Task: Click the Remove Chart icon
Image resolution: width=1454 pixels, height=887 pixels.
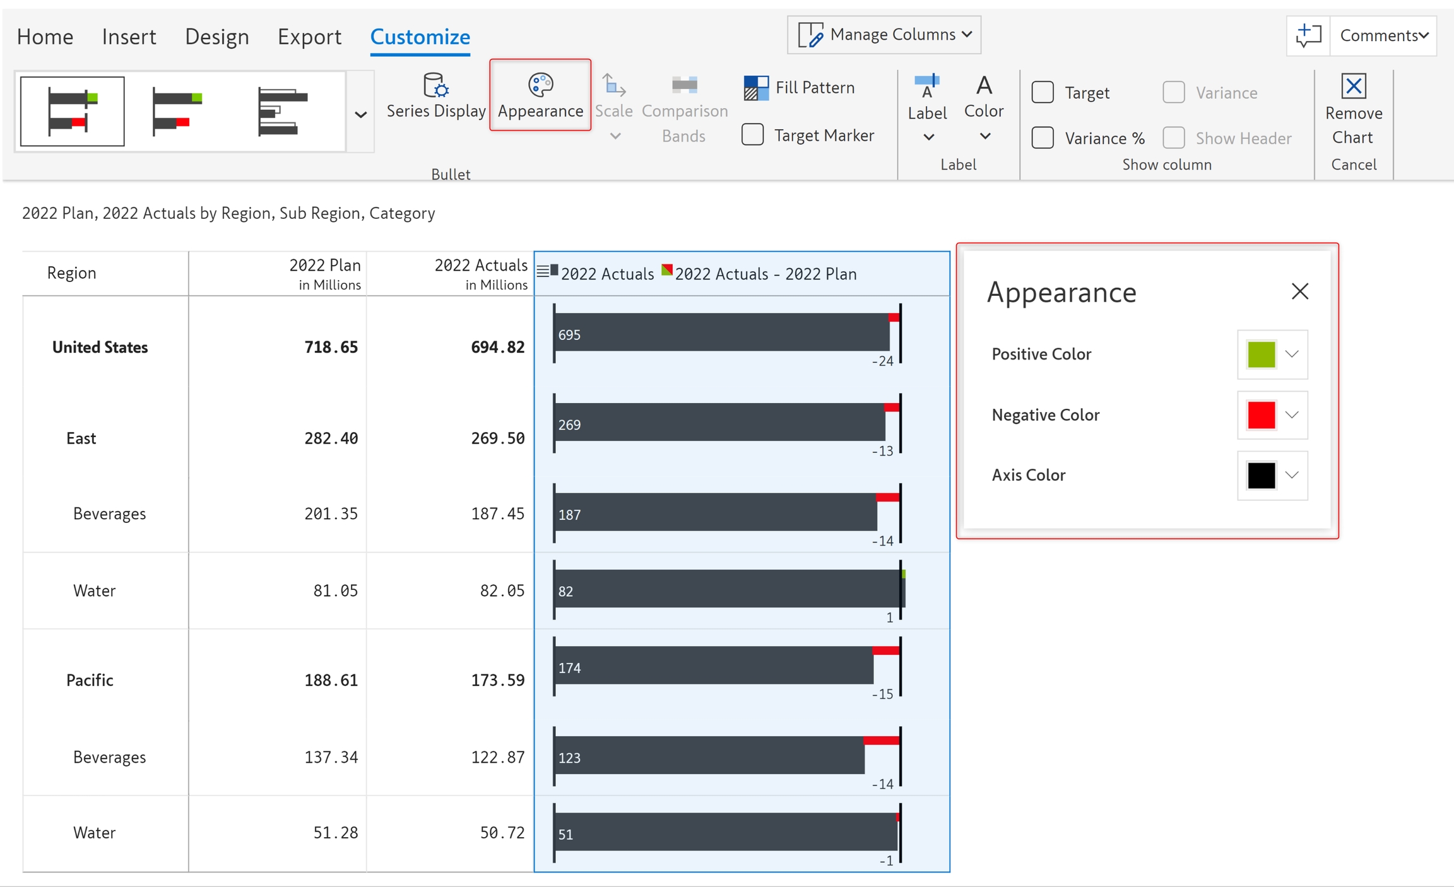Action: click(1354, 86)
